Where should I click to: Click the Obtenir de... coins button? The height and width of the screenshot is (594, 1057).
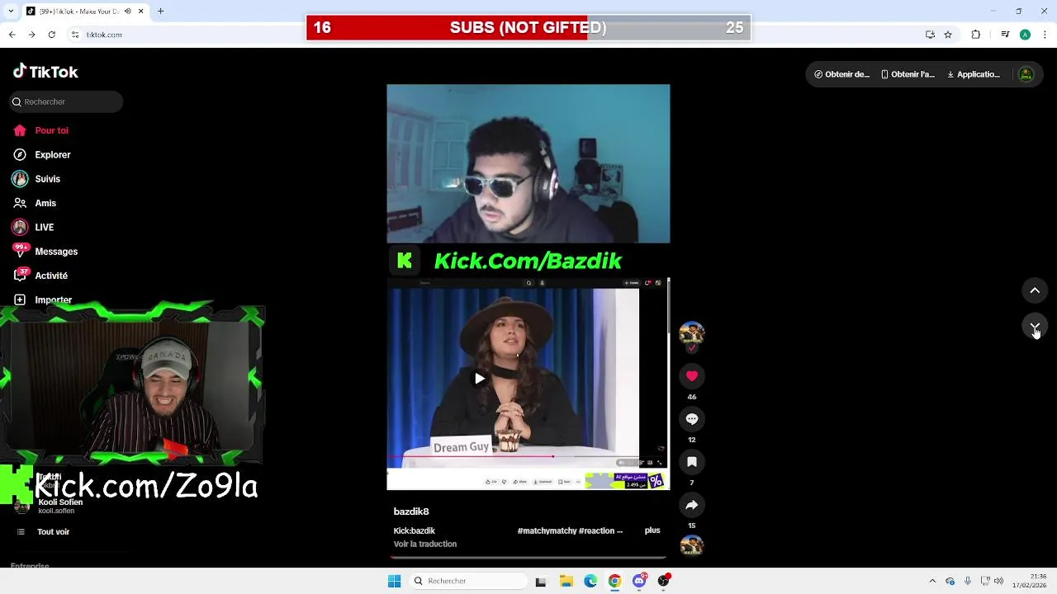841,74
